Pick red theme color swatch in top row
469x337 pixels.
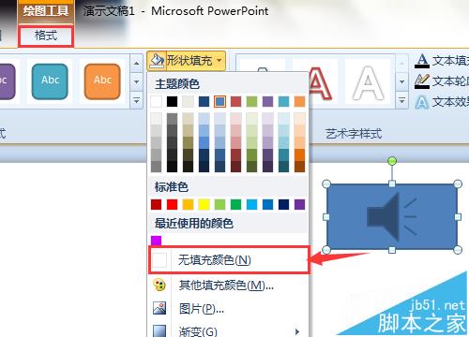[x=236, y=101]
